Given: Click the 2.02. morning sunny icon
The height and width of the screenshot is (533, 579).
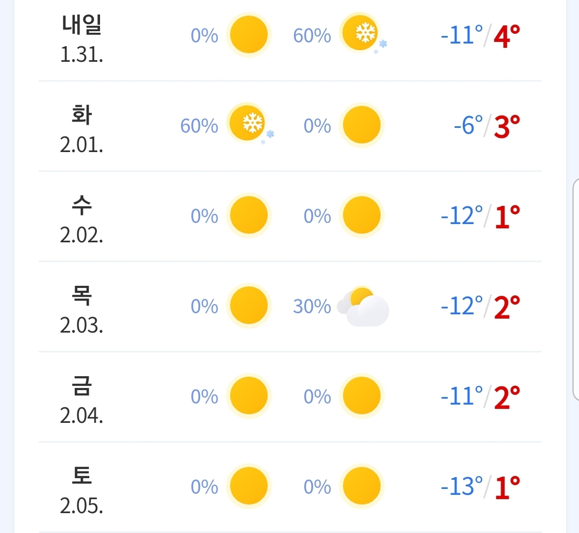Looking at the screenshot, I should coord(248,215).
